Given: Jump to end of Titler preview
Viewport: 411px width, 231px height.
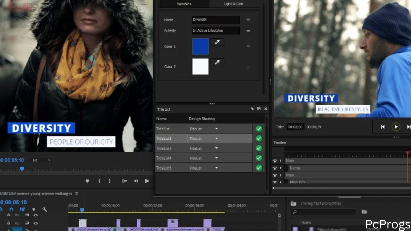Looking at the screenshot, I should (408, 127).
